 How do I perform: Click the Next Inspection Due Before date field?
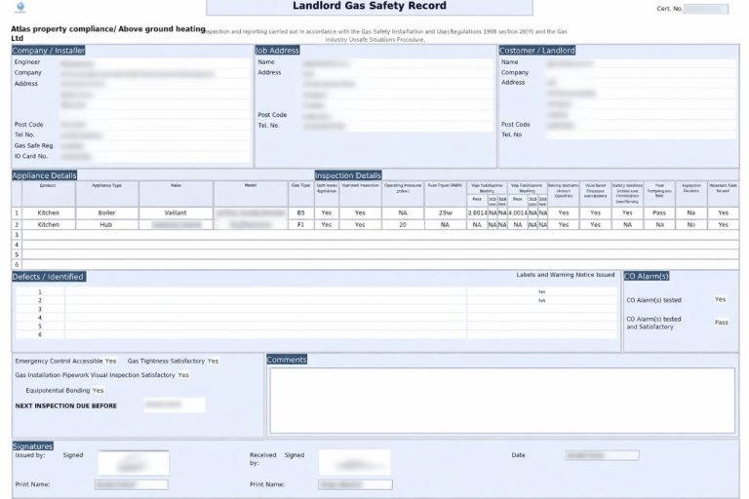(173, 404)
